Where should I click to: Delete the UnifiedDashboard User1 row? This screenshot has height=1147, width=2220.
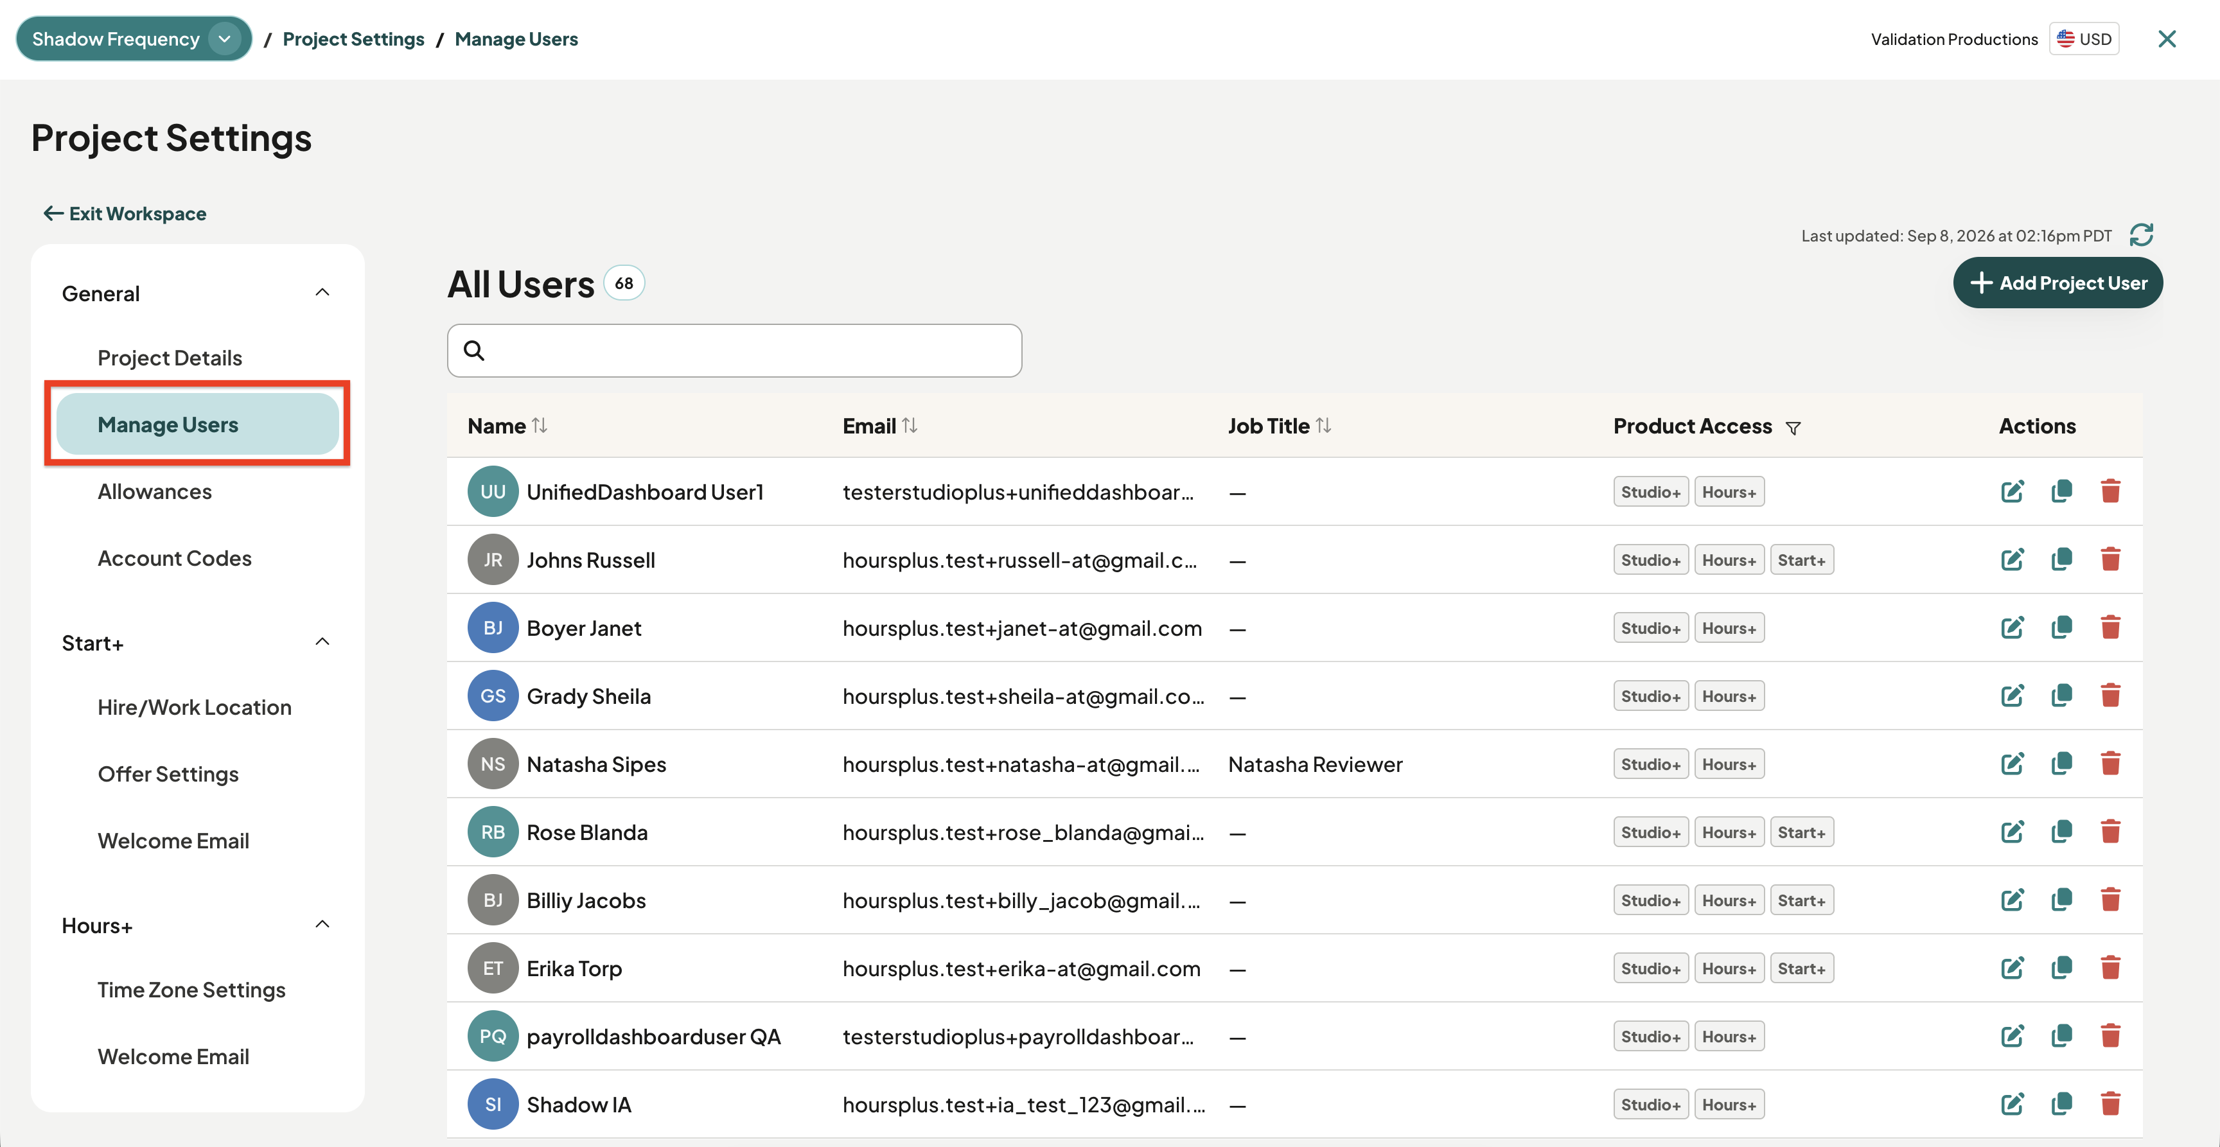(2110, 491)
